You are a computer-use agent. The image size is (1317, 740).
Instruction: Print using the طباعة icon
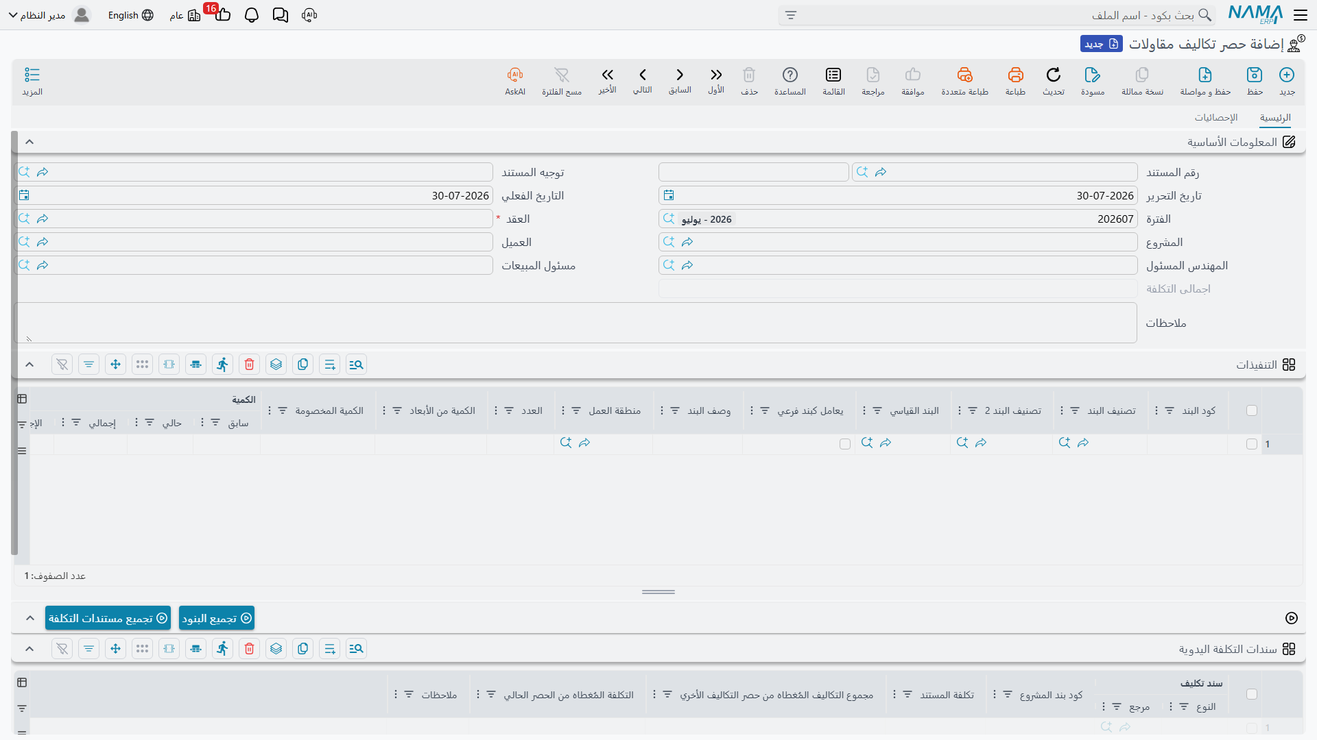(1015, 80)
